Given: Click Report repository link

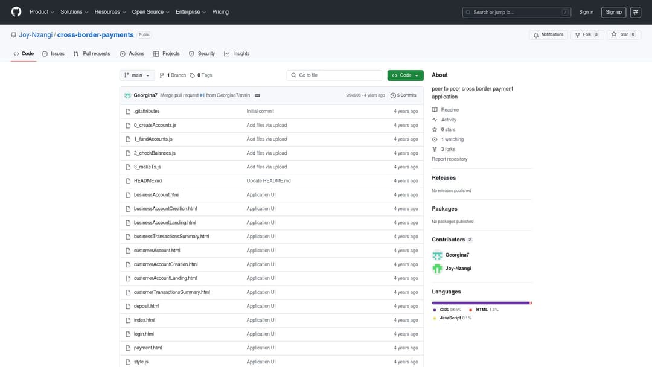Looking at the screenshot, I should [450, 159].
